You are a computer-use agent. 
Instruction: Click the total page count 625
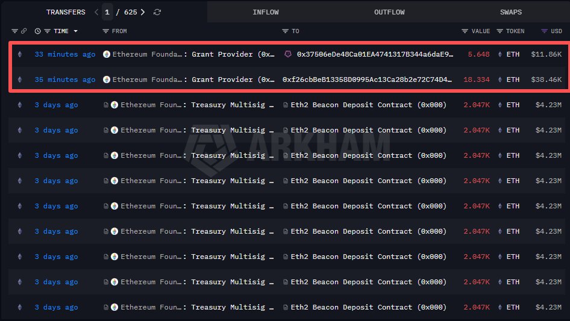tap(131, 12)
